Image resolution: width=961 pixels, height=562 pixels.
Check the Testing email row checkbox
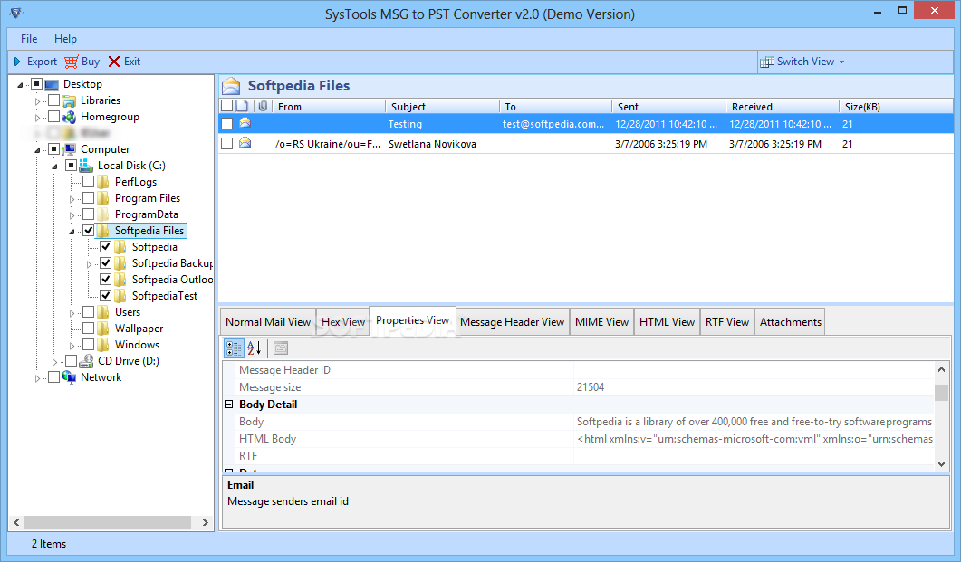[x=226, y=124]
